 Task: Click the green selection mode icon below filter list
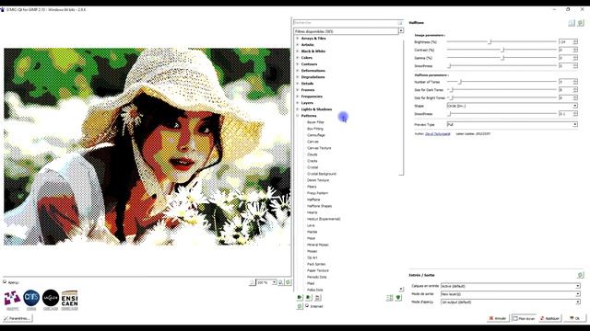tap(398, 298)
